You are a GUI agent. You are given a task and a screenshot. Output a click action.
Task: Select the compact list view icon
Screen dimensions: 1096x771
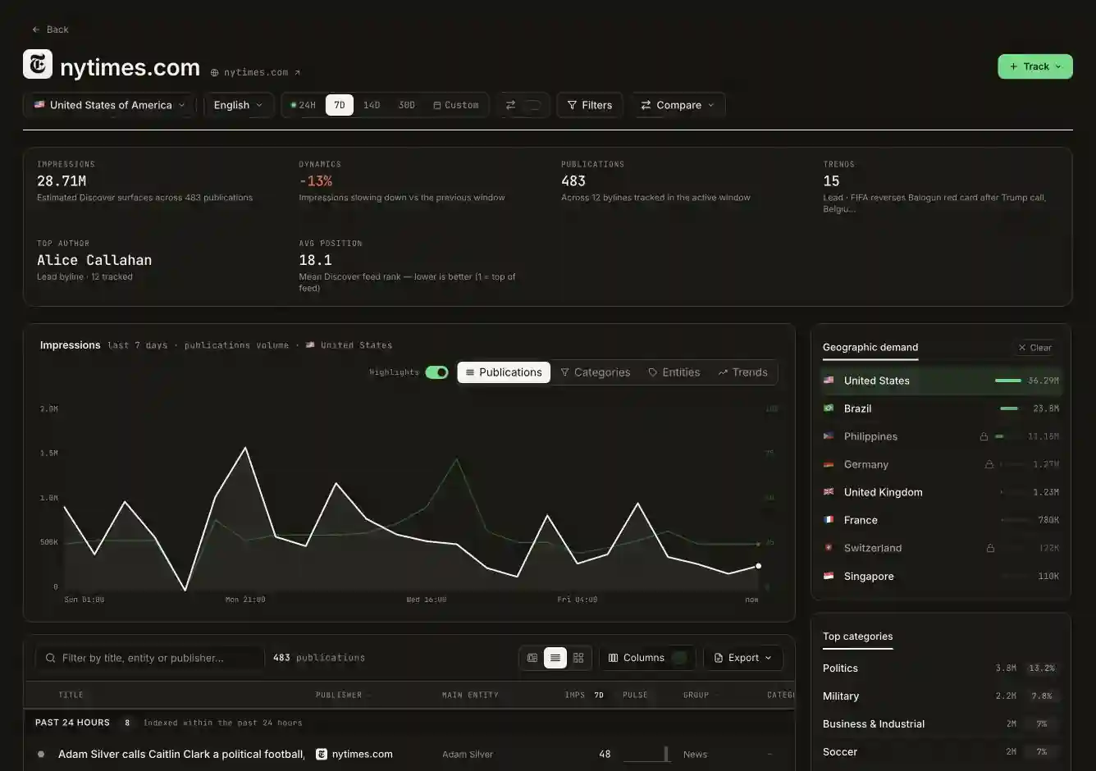point(555,658)
